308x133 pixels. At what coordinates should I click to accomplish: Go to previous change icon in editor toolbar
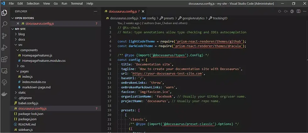click(279, 11)
